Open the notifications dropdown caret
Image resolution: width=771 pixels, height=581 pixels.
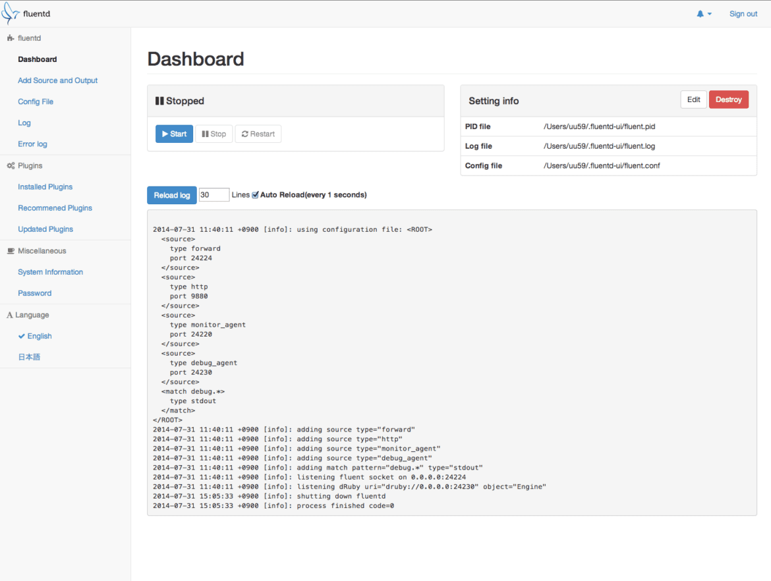tap(710, 13)
